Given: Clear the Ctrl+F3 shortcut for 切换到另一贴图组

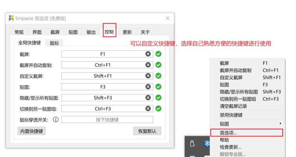Looking at the screenshot, I should [148, 109].
